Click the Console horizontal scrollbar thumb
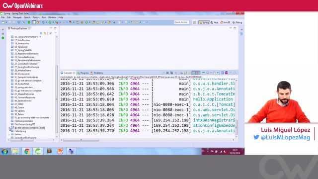The width and height of the screenshot is (318, 179). [81, 140]
